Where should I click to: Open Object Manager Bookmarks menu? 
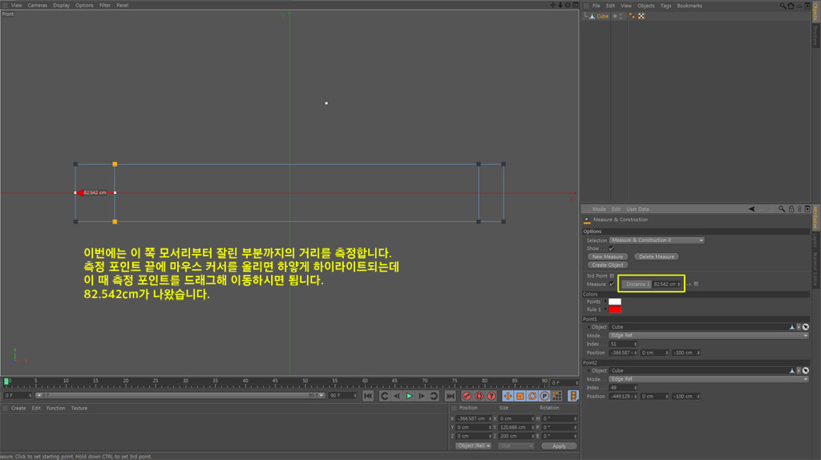tap(689, 6)
